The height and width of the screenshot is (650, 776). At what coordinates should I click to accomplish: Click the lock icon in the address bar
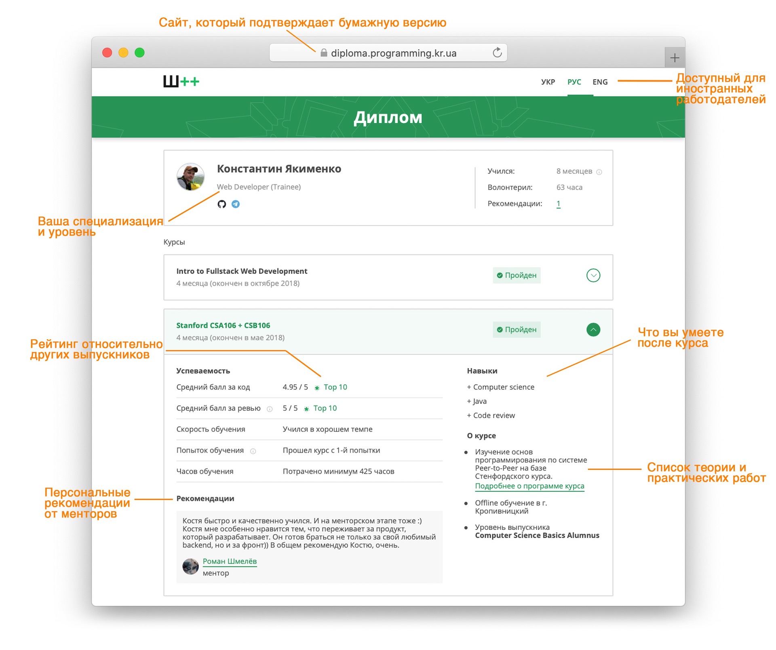[x=324, y=53]
